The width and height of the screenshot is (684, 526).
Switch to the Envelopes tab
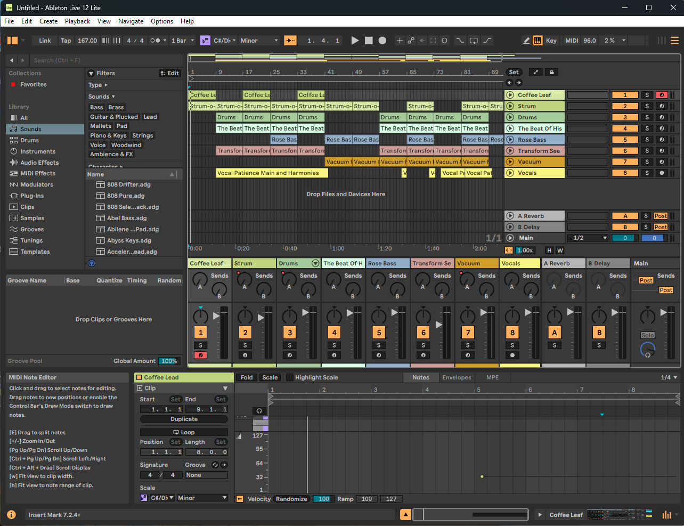coord(457,377)
